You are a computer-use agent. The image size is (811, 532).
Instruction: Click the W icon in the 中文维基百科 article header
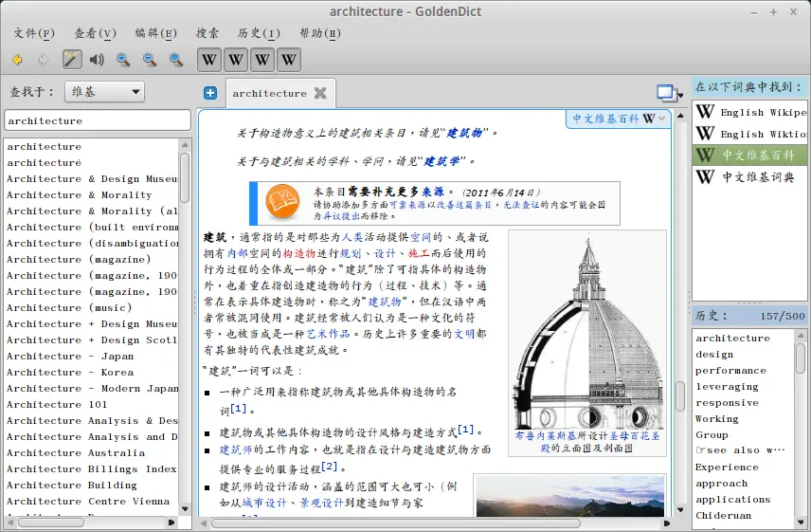pos(649,119)
